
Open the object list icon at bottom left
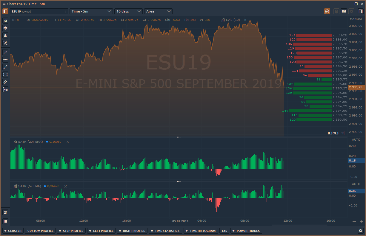5,221
